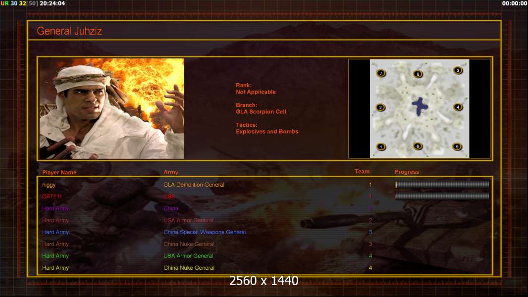The width and height of the screenshot is (528, 297).
Task: Click the "UR" overlay indicator
Action: pyautogui.click(x=5, y=3)
